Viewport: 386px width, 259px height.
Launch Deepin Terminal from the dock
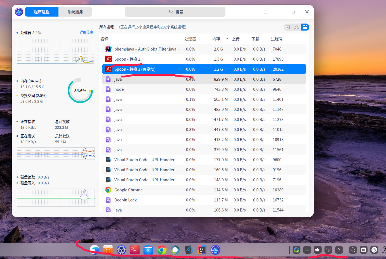click(x=135, y=250)
